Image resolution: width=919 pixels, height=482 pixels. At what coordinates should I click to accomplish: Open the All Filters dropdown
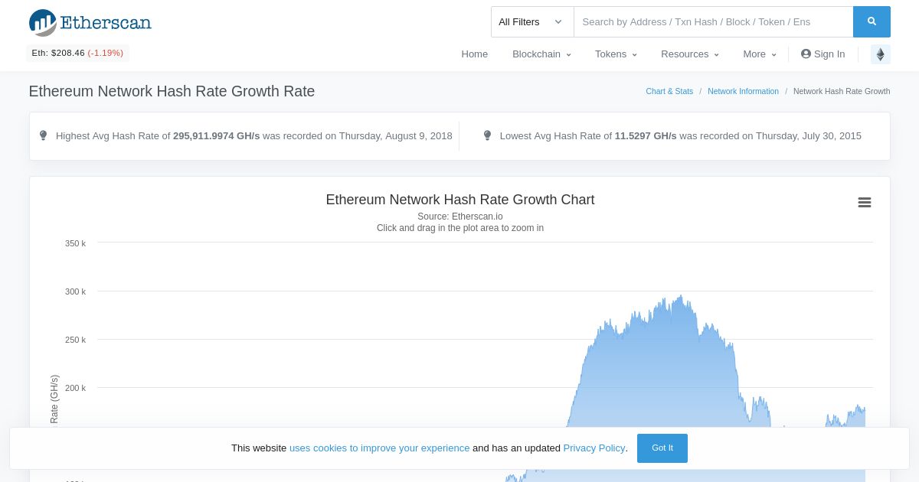click(532, 21)
